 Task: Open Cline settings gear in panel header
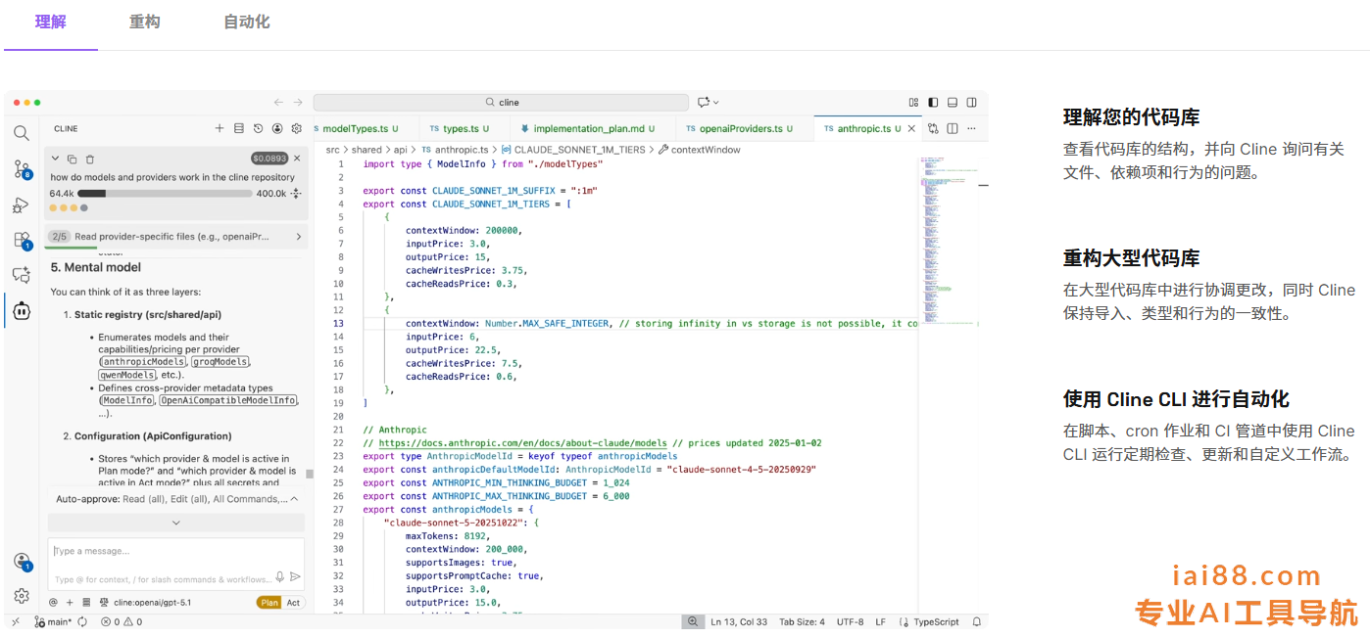(296, 128)
